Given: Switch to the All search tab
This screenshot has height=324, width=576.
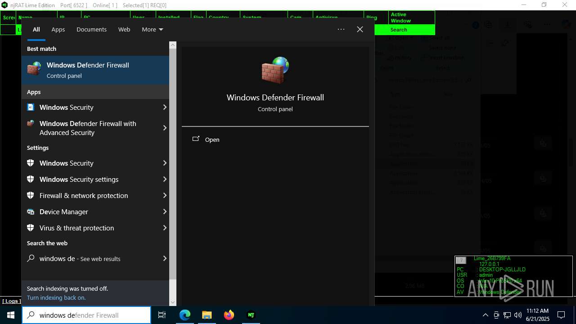Looking at the screenshot, I should click(x=36, y=29).
